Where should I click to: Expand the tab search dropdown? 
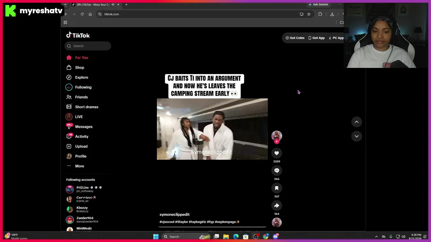(x=65, y=5)
